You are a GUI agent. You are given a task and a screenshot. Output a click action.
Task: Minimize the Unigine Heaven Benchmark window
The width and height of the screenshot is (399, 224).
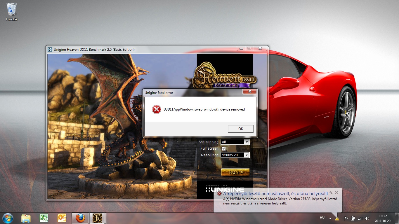click(x=241, y=48)
